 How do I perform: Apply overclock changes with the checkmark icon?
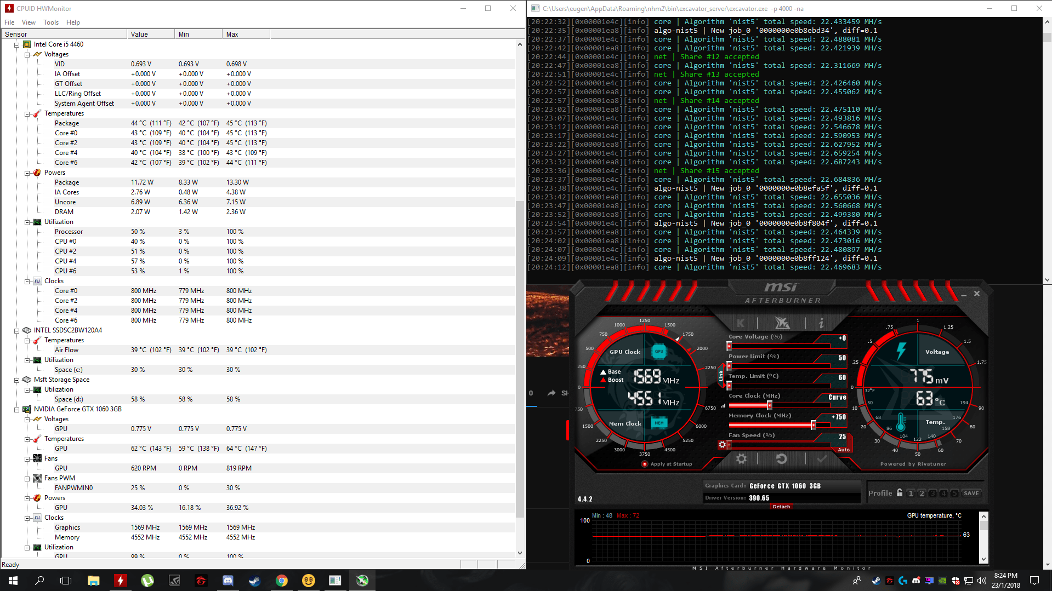(821, 459)
